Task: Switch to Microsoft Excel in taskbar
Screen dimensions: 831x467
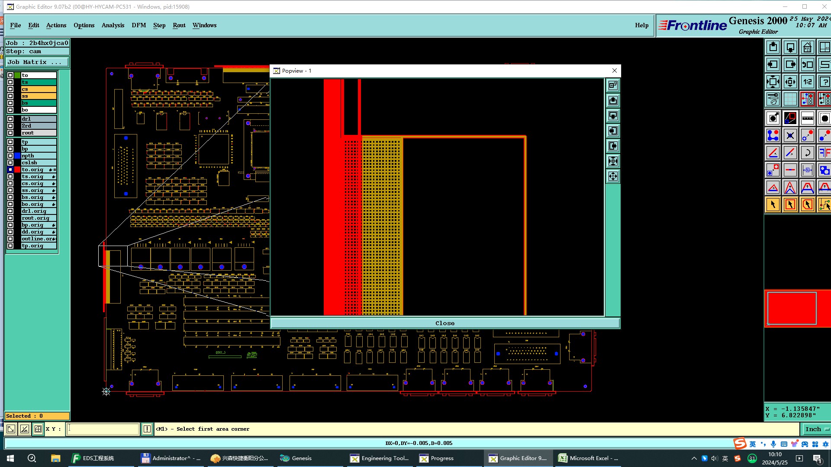Action: (x=588, y=458)
